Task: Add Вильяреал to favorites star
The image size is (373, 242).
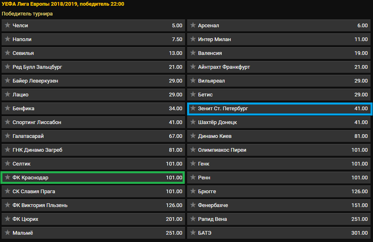Action: click(193, 81)
